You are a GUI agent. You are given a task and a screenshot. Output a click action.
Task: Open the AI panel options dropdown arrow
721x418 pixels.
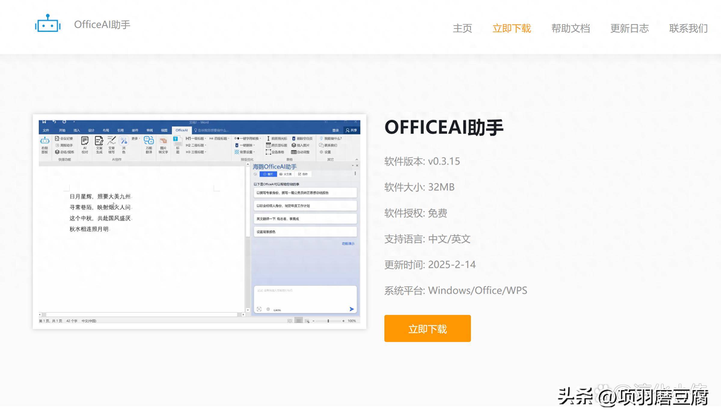pos(353,166)
